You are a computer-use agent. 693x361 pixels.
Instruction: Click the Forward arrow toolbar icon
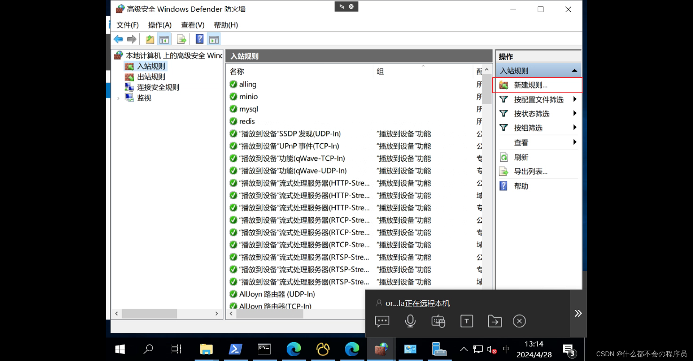(132, 39)
